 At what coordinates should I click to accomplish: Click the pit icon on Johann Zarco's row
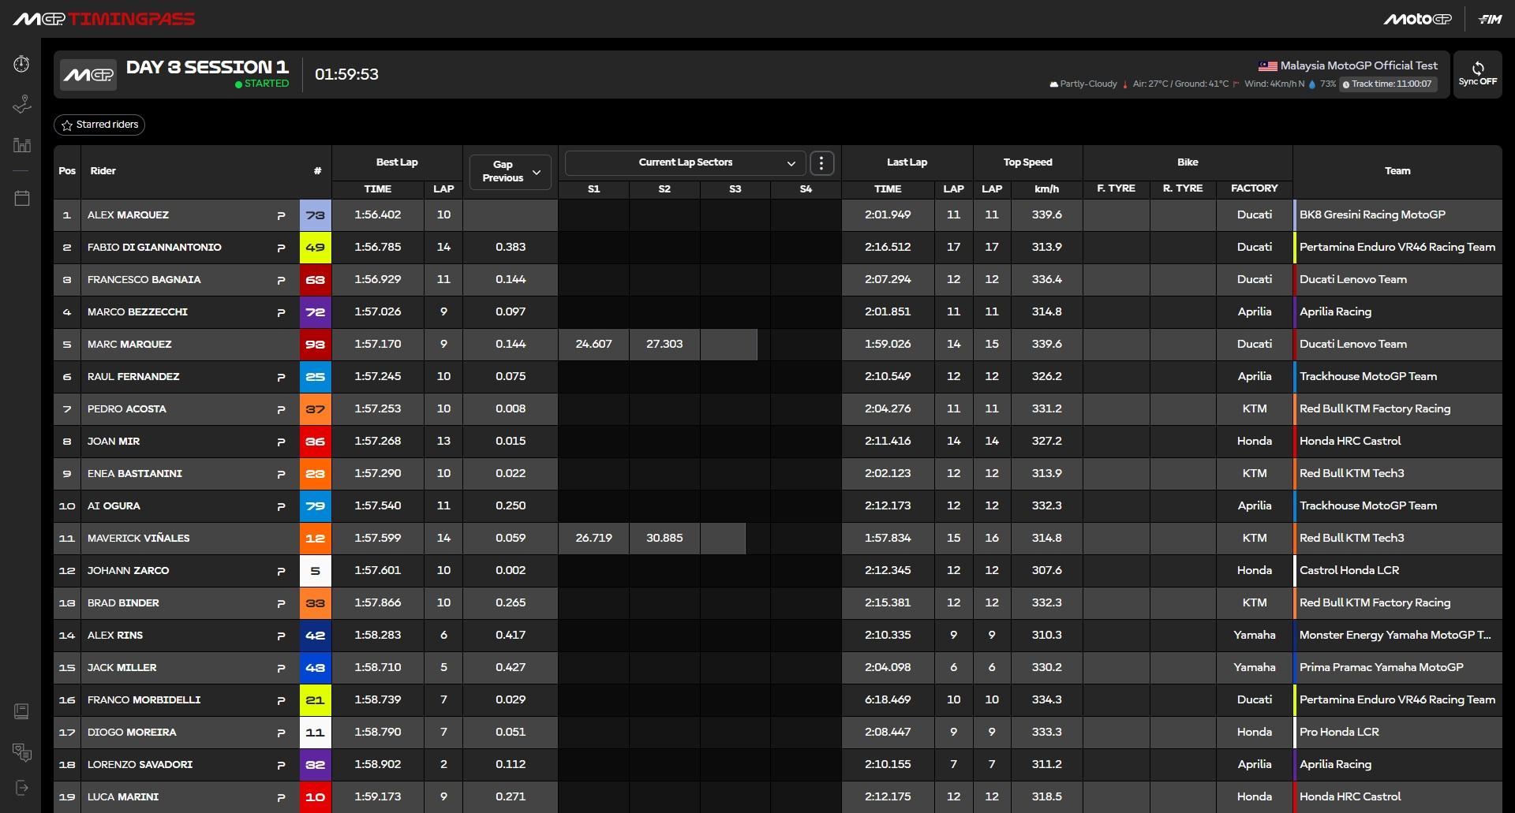(x=281, y=571)
